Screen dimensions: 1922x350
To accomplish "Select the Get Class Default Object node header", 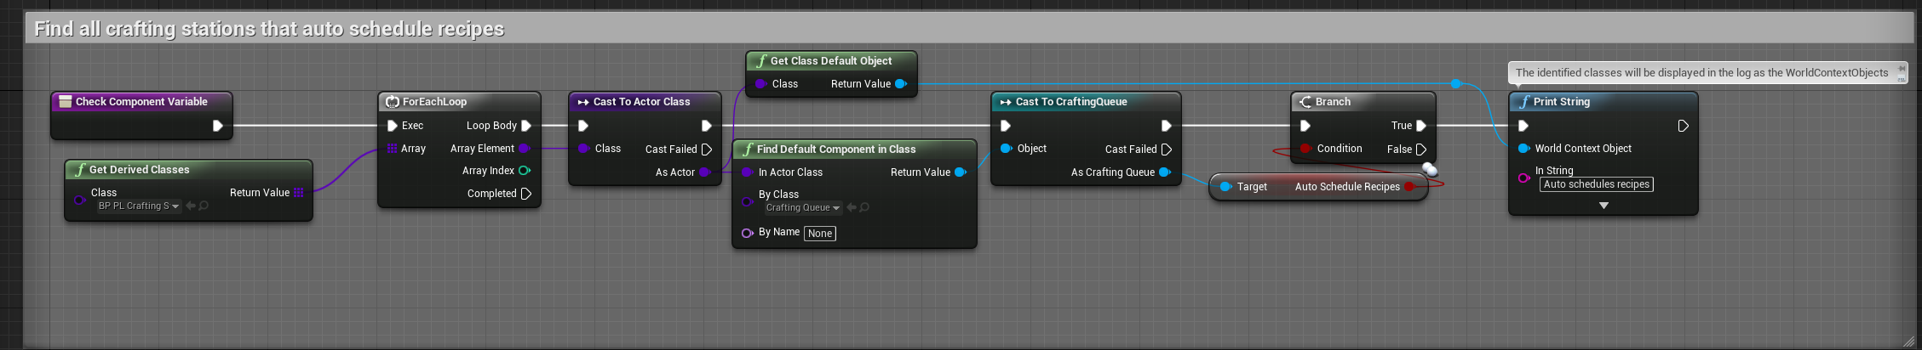I will 830,61.
